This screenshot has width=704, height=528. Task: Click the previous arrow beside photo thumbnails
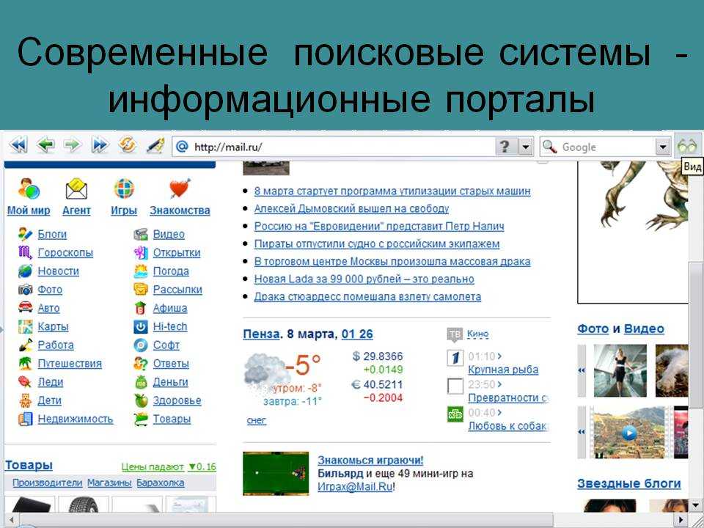pos(582,370)
